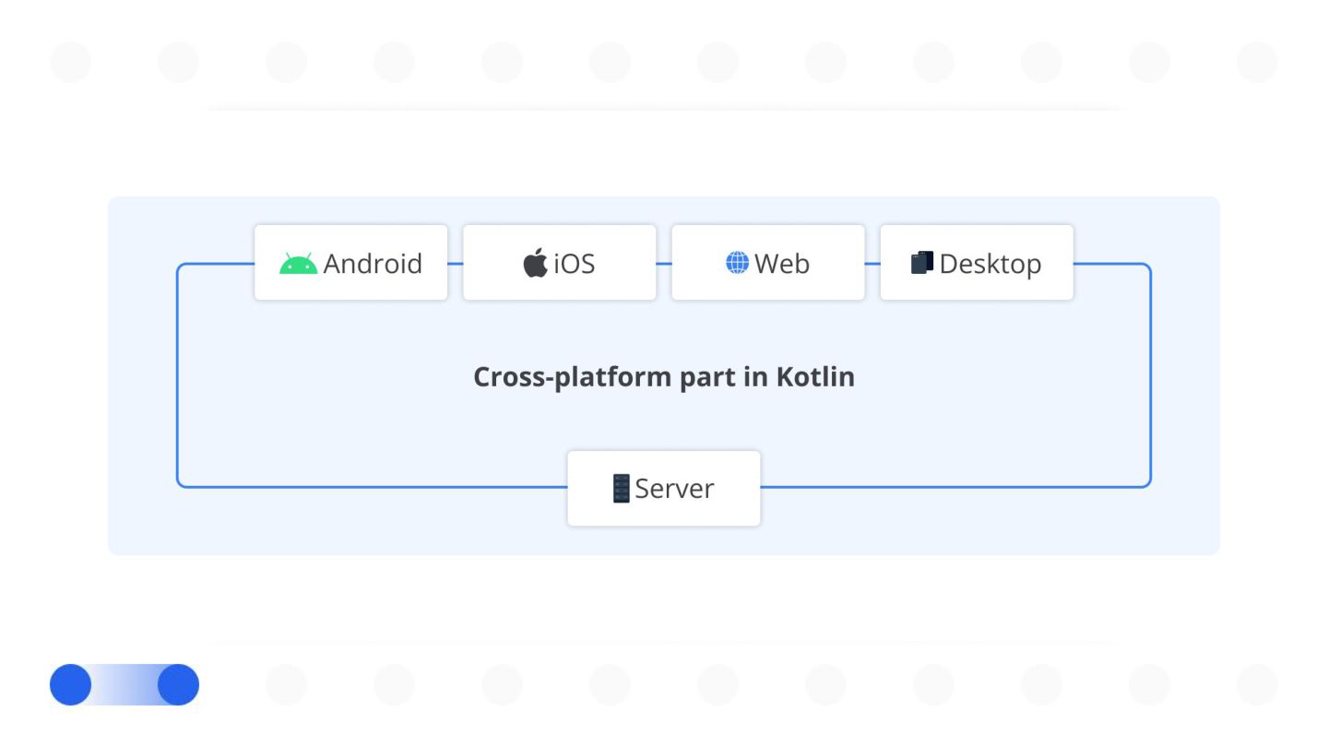Select the Android label

pos(373,264)
